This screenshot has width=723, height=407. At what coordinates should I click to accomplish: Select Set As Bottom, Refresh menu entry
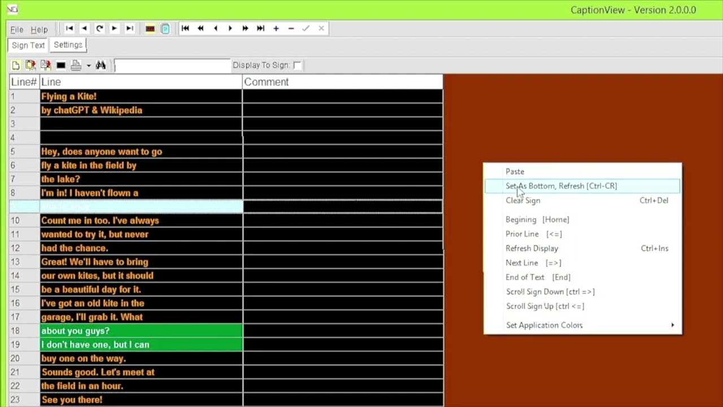(x=583, y=186)
